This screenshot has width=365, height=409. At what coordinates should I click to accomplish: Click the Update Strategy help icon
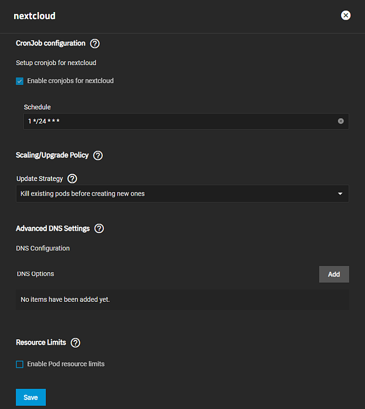[72, 178]
